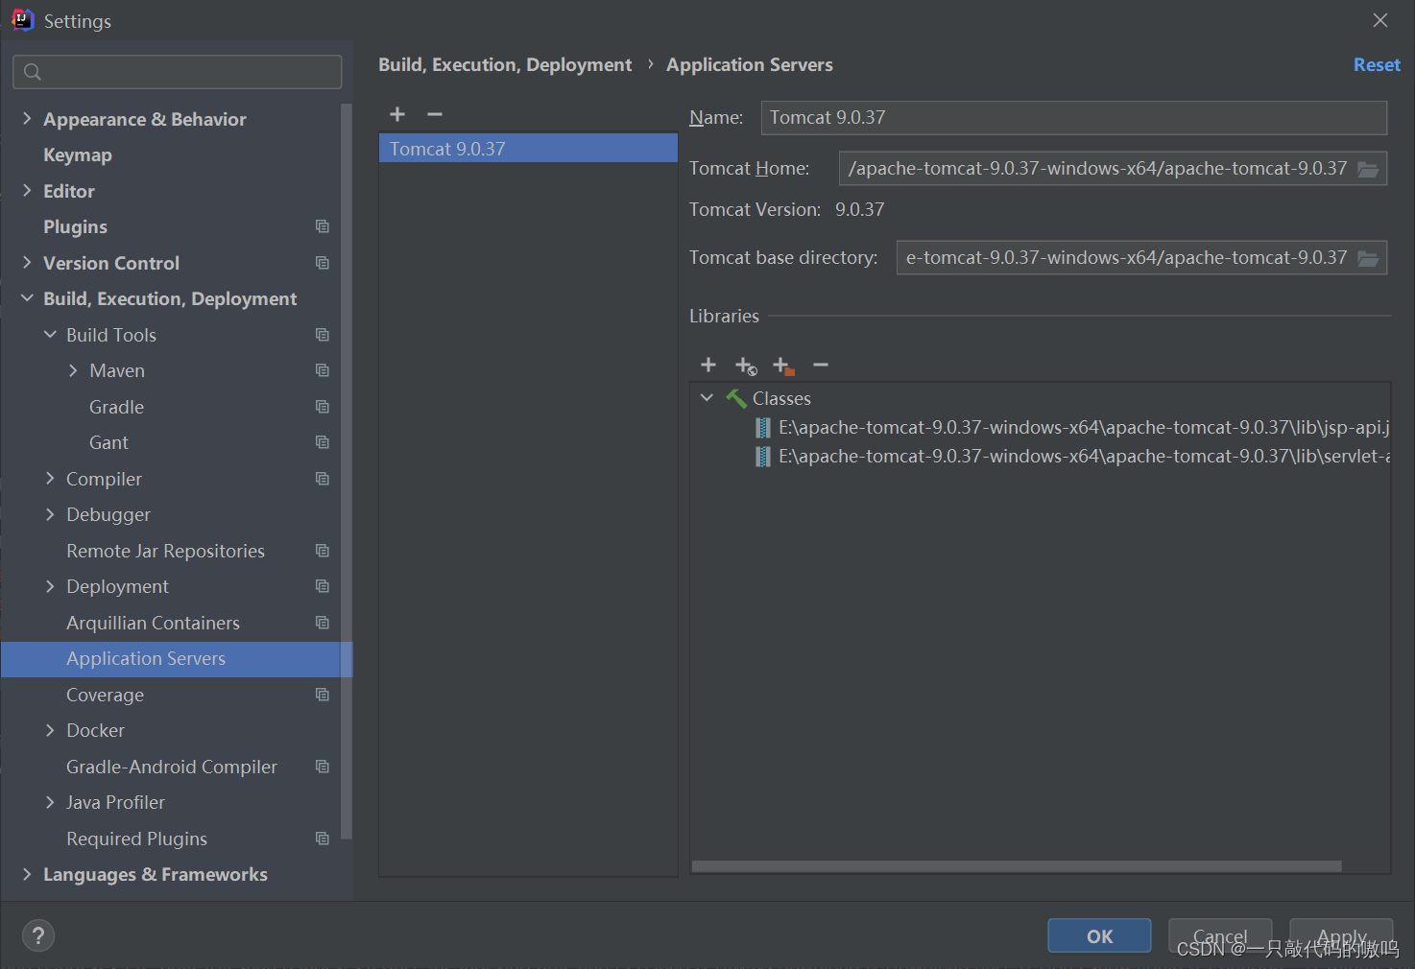Confirm settings with OK button
This screenshot has width=1415, height=969.
click(1099, 936)
